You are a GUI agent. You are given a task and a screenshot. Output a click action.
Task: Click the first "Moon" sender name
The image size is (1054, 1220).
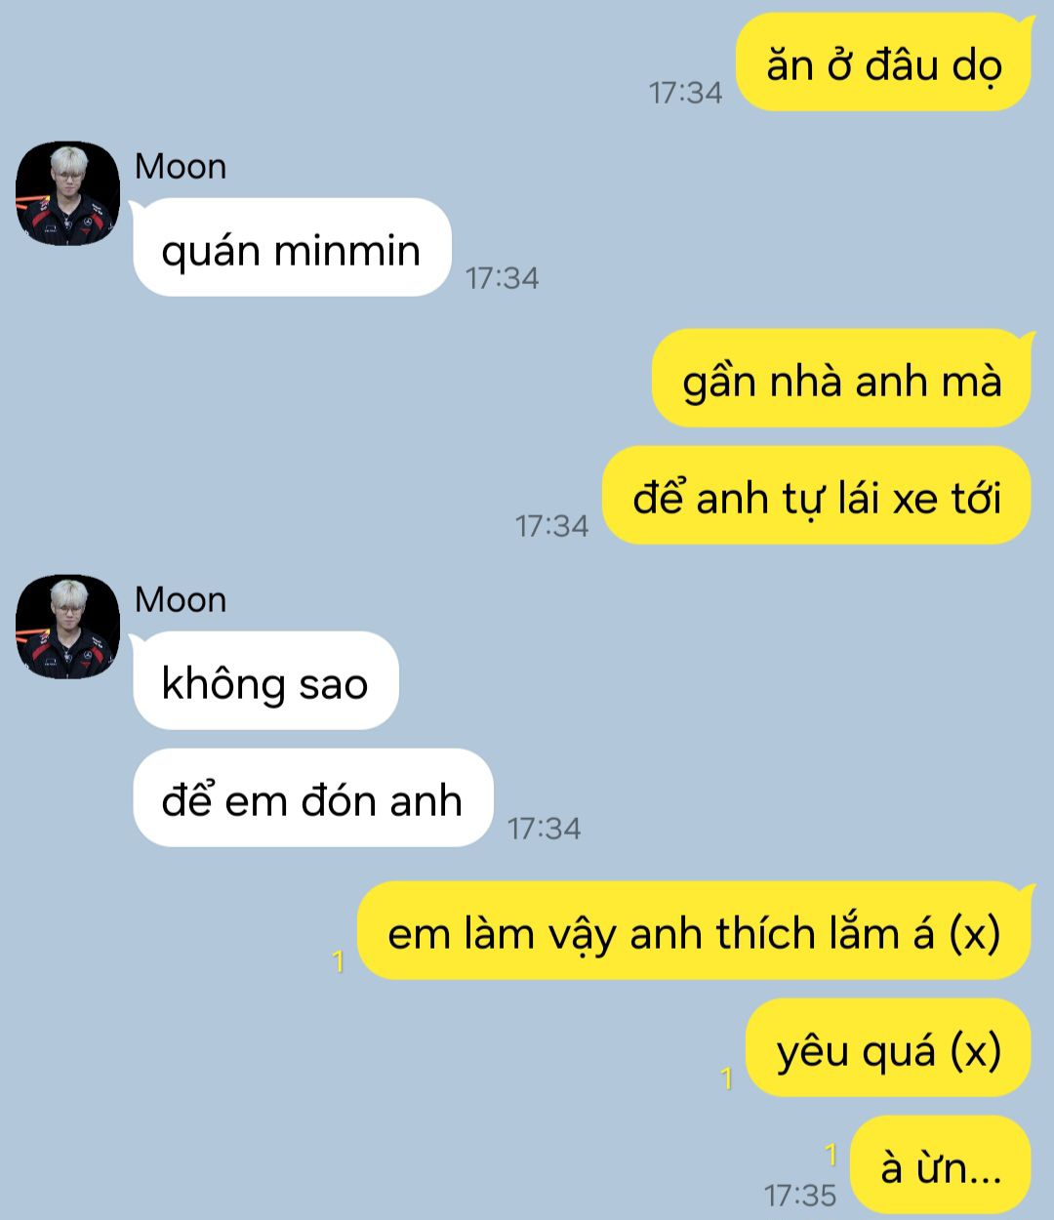(x=181, y=167)
